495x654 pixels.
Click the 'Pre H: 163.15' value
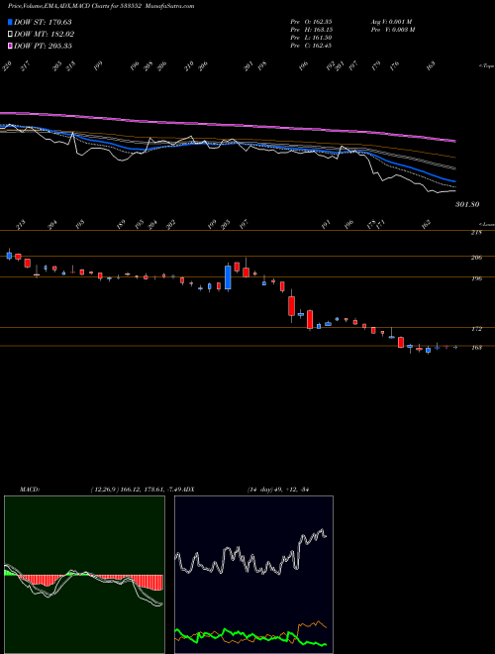click(x=311, y=30)
